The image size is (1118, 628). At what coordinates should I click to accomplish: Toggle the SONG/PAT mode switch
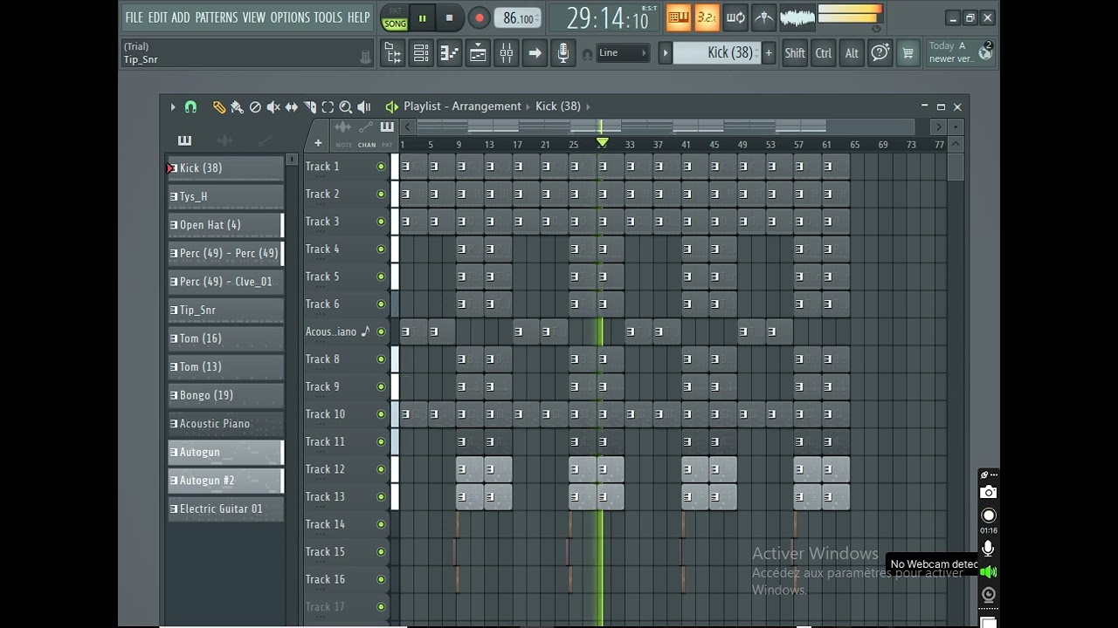pos(395,17)
